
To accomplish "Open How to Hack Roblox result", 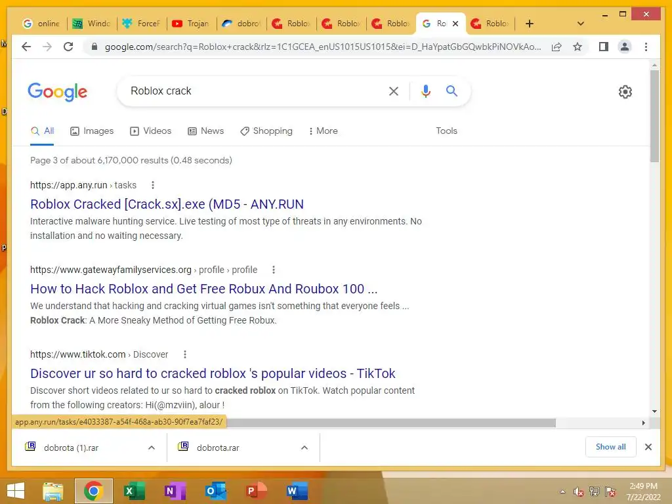I will point(203,289).
